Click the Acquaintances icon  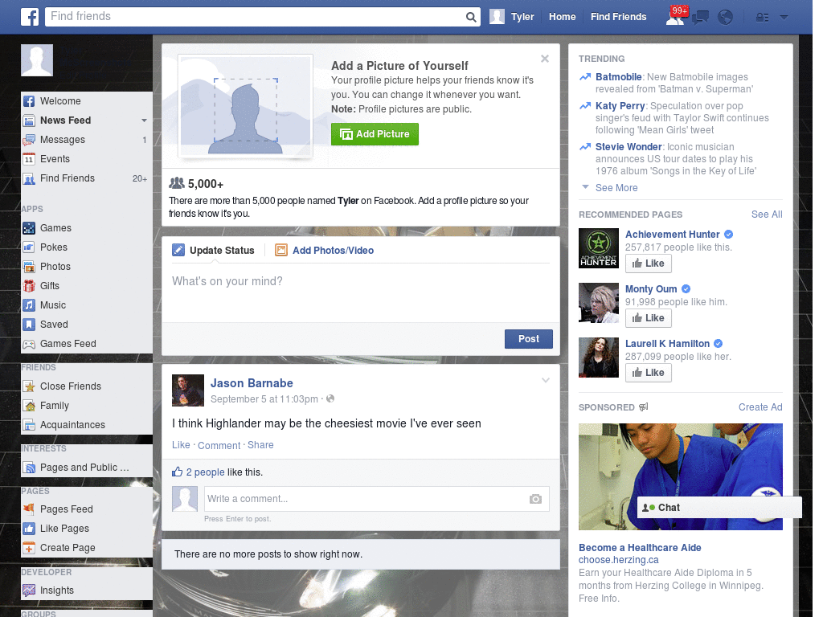point(29,425)
